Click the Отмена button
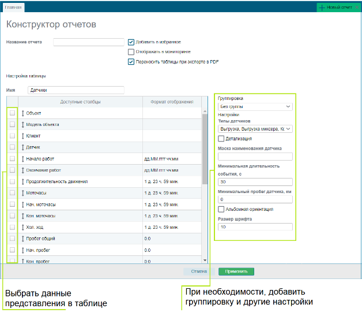 pos(199,272)
